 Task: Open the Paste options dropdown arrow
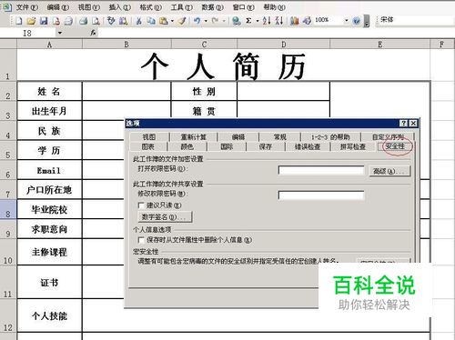[172, 21]
